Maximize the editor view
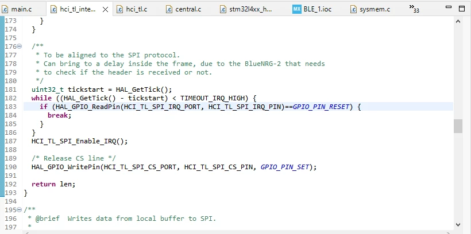 point(462,9)
